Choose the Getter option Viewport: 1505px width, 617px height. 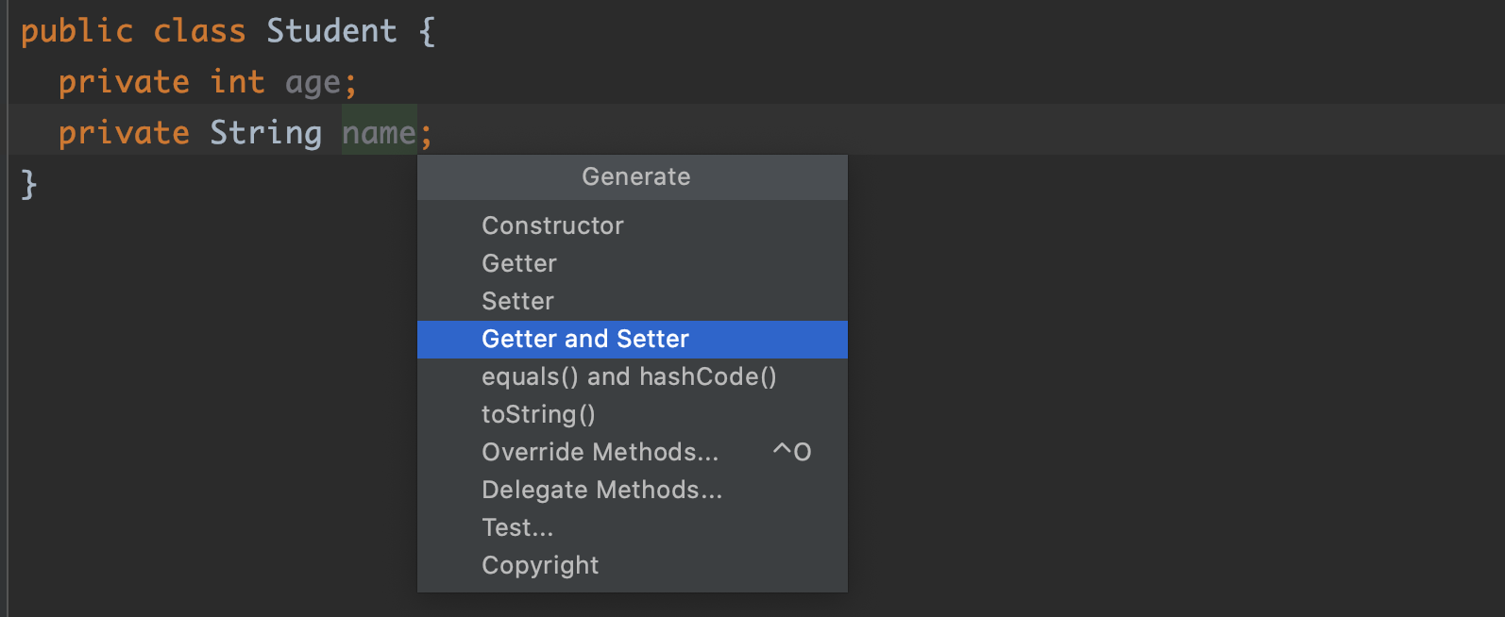(632, 264)
